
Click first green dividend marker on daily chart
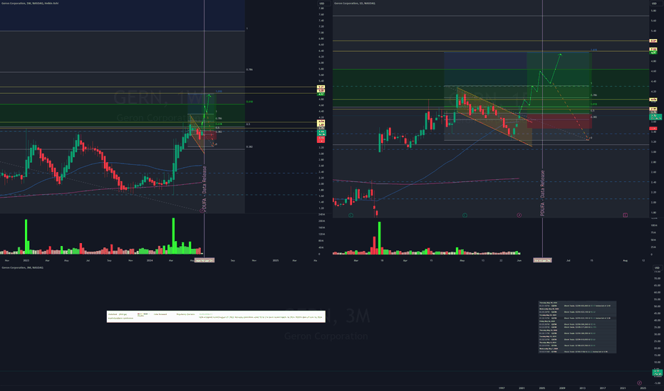click(351, 215)
